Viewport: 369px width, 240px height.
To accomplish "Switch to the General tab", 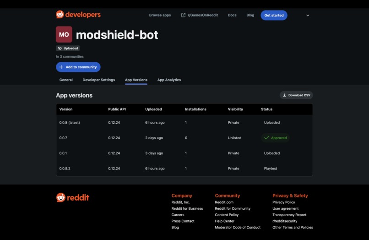I will (66, 80).
